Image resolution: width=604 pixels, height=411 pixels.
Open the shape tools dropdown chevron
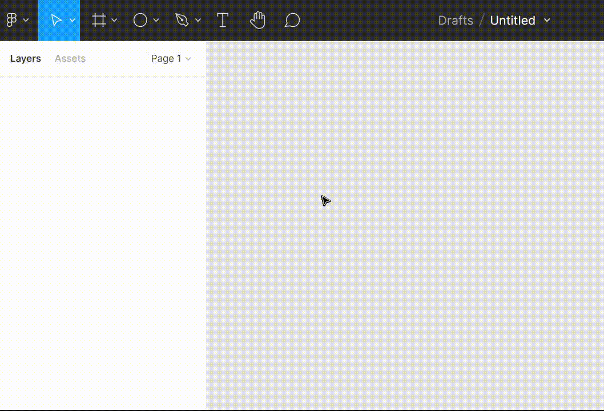[156, 20]
